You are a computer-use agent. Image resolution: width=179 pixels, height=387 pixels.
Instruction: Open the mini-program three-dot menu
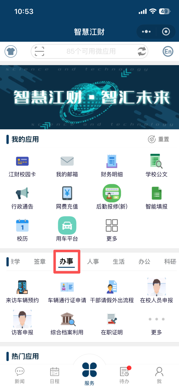(146, 32)
